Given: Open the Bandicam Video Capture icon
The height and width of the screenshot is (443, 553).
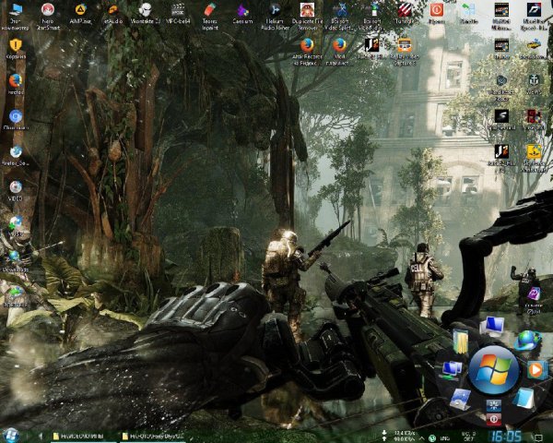Looking at the screenshot, I should (405, 52).
